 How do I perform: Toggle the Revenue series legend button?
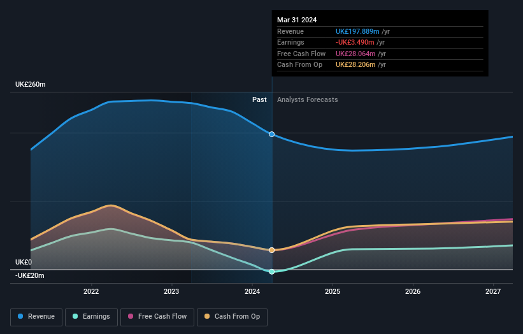click(x=36, y=317)
